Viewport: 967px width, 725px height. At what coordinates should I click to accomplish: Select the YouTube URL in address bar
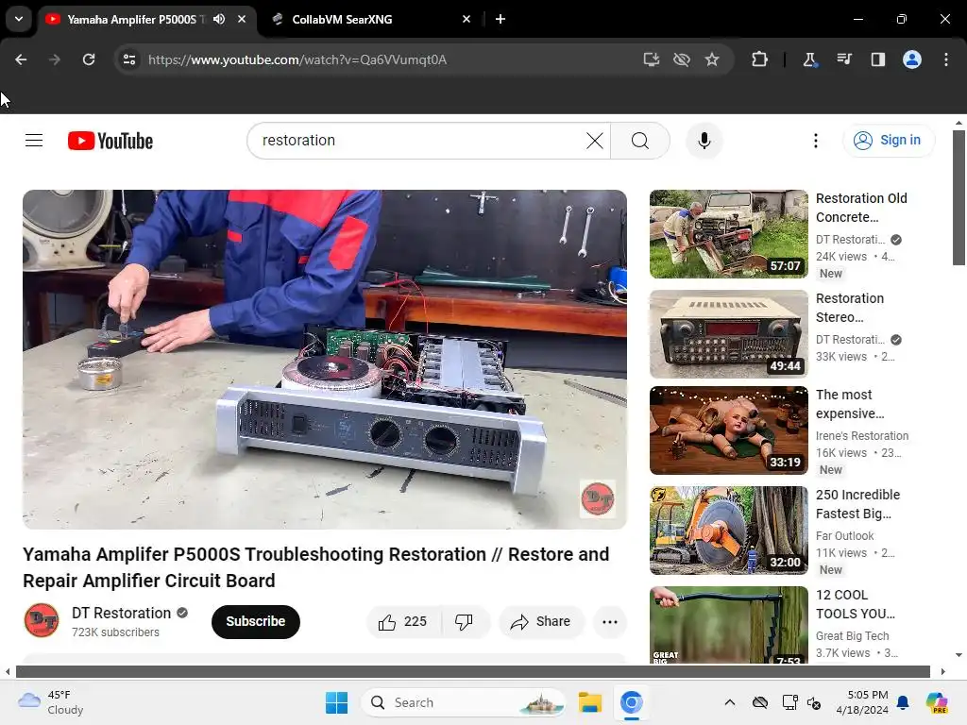(x=297, y=59)
